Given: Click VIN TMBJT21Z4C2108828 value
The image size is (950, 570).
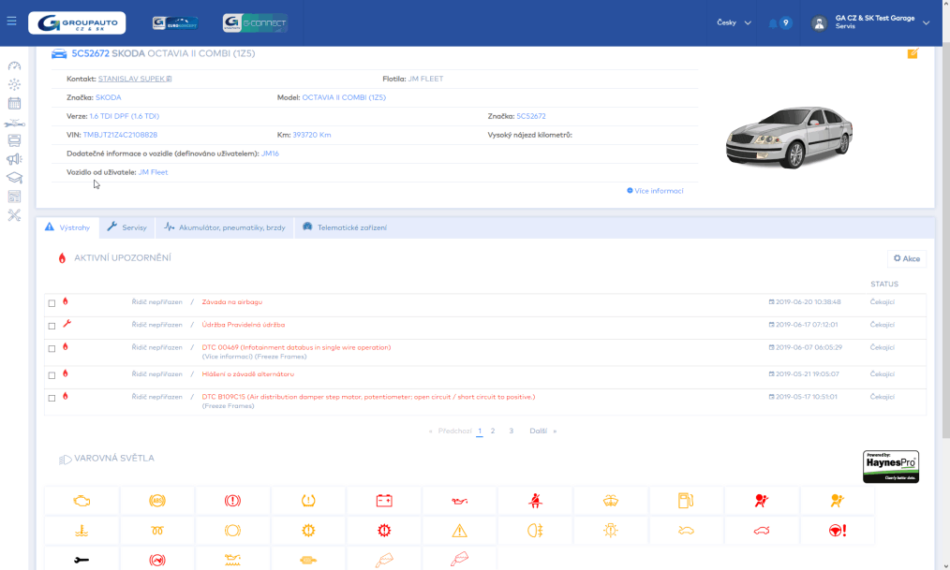Looking at the screenshot, I should click(120, 135).
